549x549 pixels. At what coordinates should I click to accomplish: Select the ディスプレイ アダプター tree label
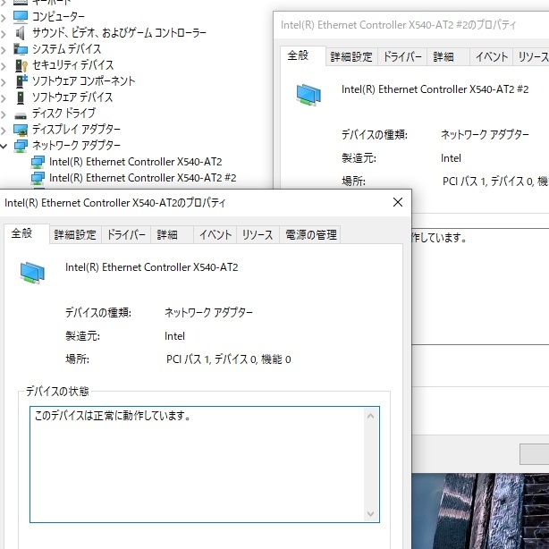76,130
